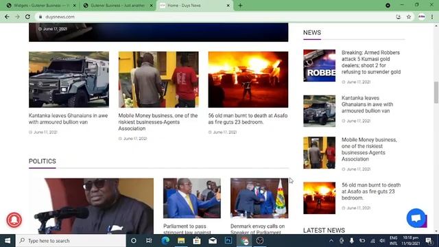439x247 pixels.
Task: Open Mobile Money business sidebar headline
Action: (369, 150)
